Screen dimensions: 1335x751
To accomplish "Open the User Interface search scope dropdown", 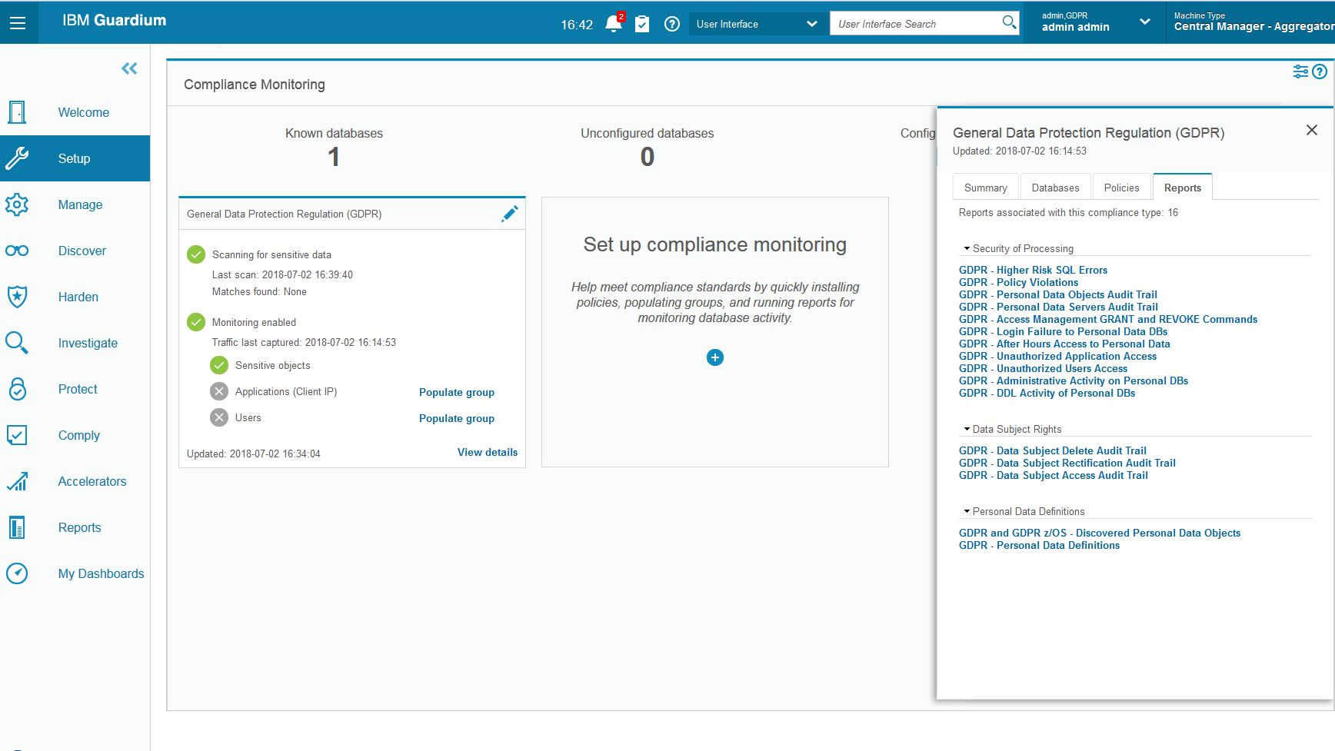I will [812, 24].
